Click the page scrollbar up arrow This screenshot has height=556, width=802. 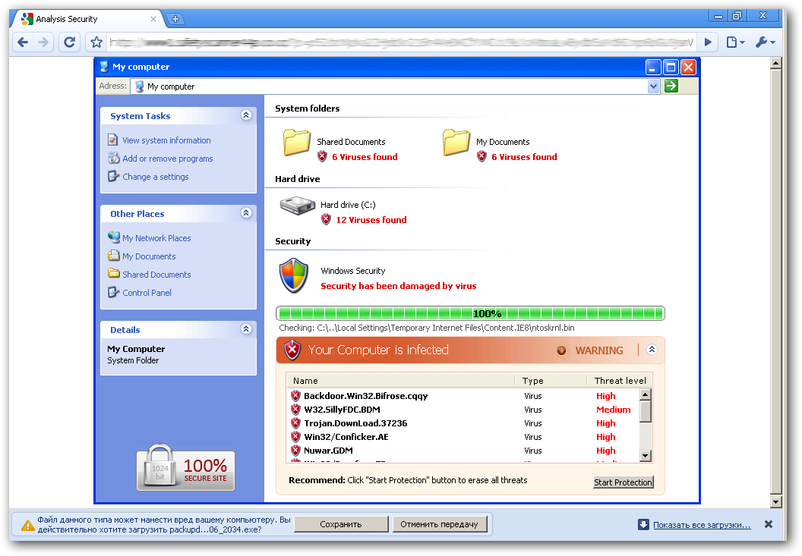point(775,64)
